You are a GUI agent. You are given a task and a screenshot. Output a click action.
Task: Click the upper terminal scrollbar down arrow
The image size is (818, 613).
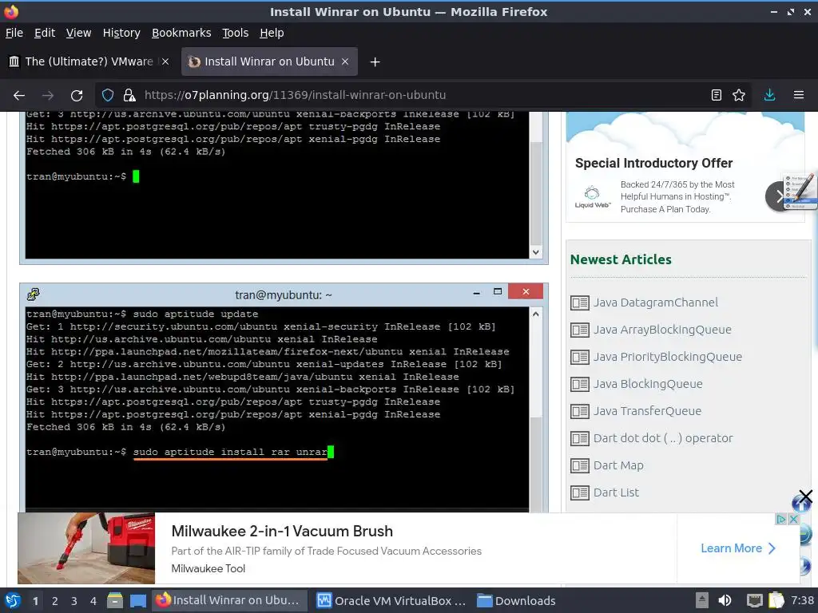coord(536,252)
